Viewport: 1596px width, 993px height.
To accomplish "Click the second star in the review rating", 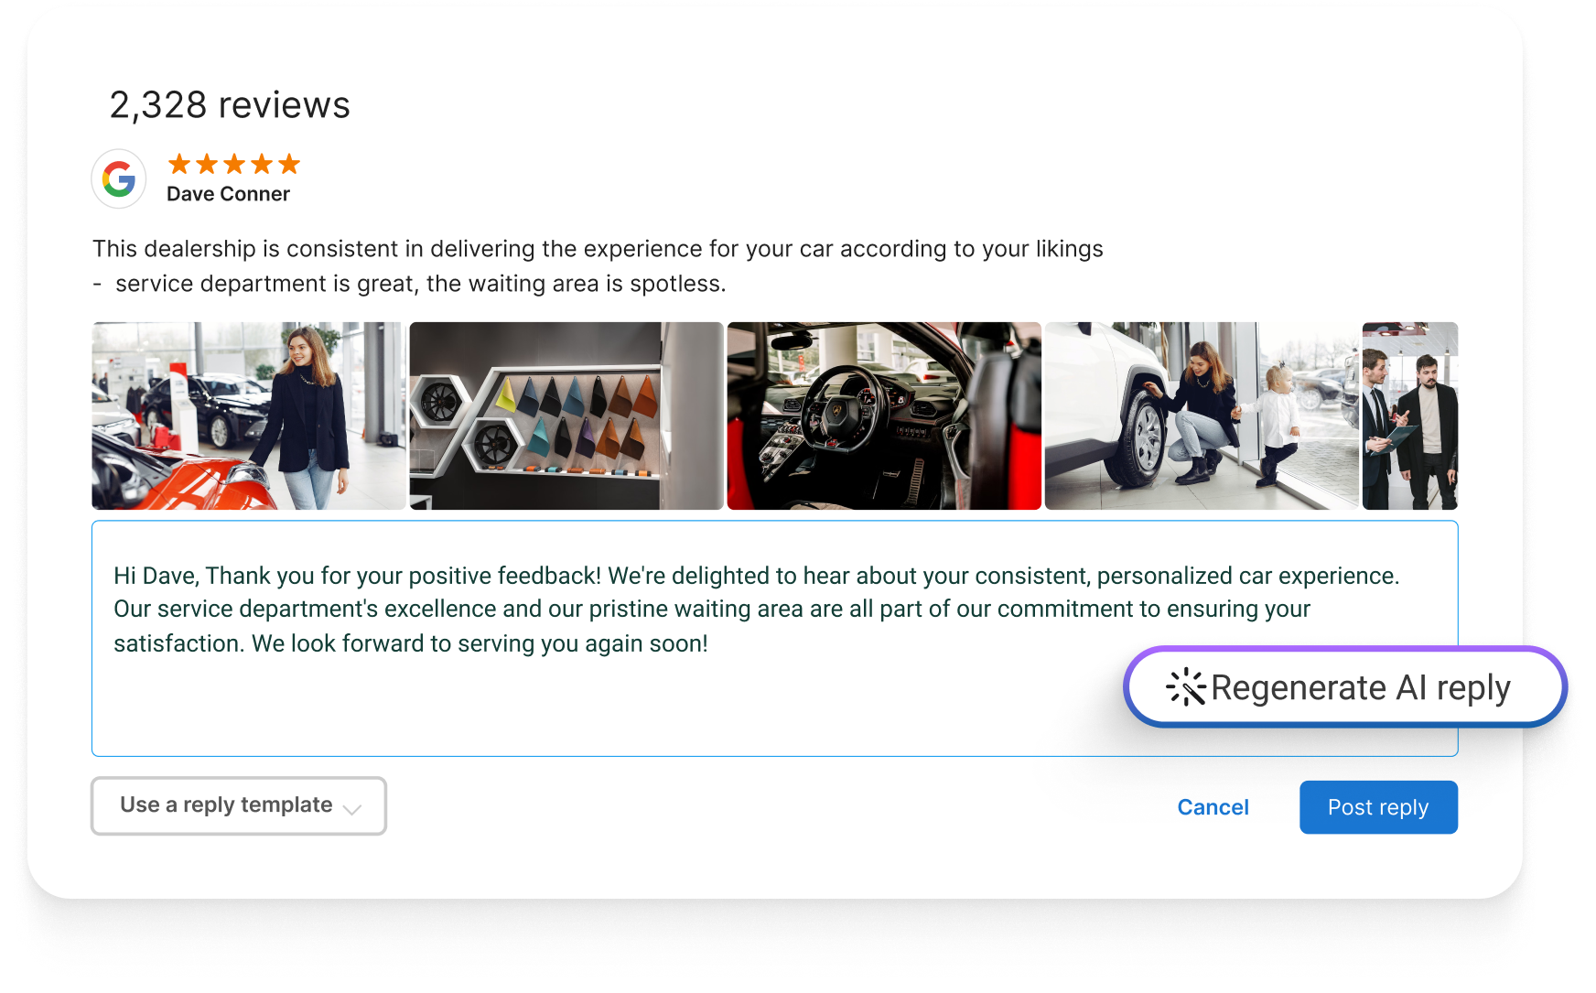I will click(207, 165).
